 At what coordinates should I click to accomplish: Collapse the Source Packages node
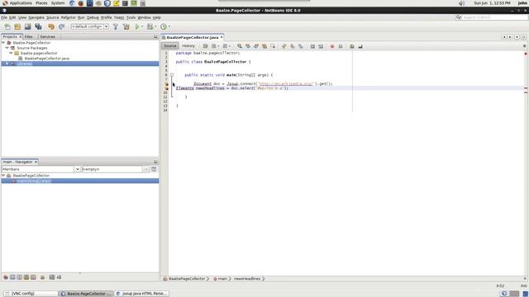(x=7, y=48)
